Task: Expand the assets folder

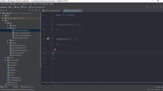Action: pos(5,58)
